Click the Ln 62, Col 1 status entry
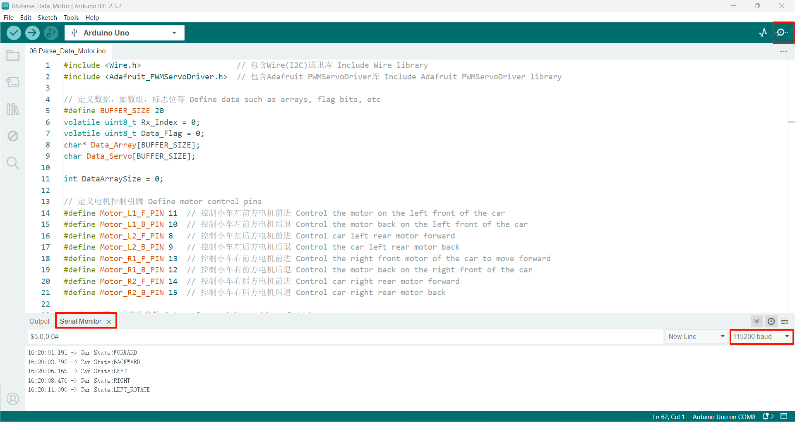Screen dimensions: 795x422 (669, 417)
